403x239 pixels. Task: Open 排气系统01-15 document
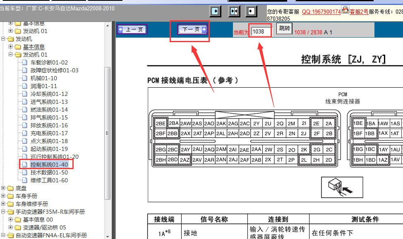click(49, 117)
